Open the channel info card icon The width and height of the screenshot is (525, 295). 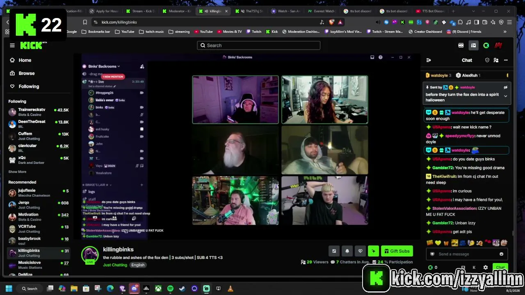[x=334, y=251]
